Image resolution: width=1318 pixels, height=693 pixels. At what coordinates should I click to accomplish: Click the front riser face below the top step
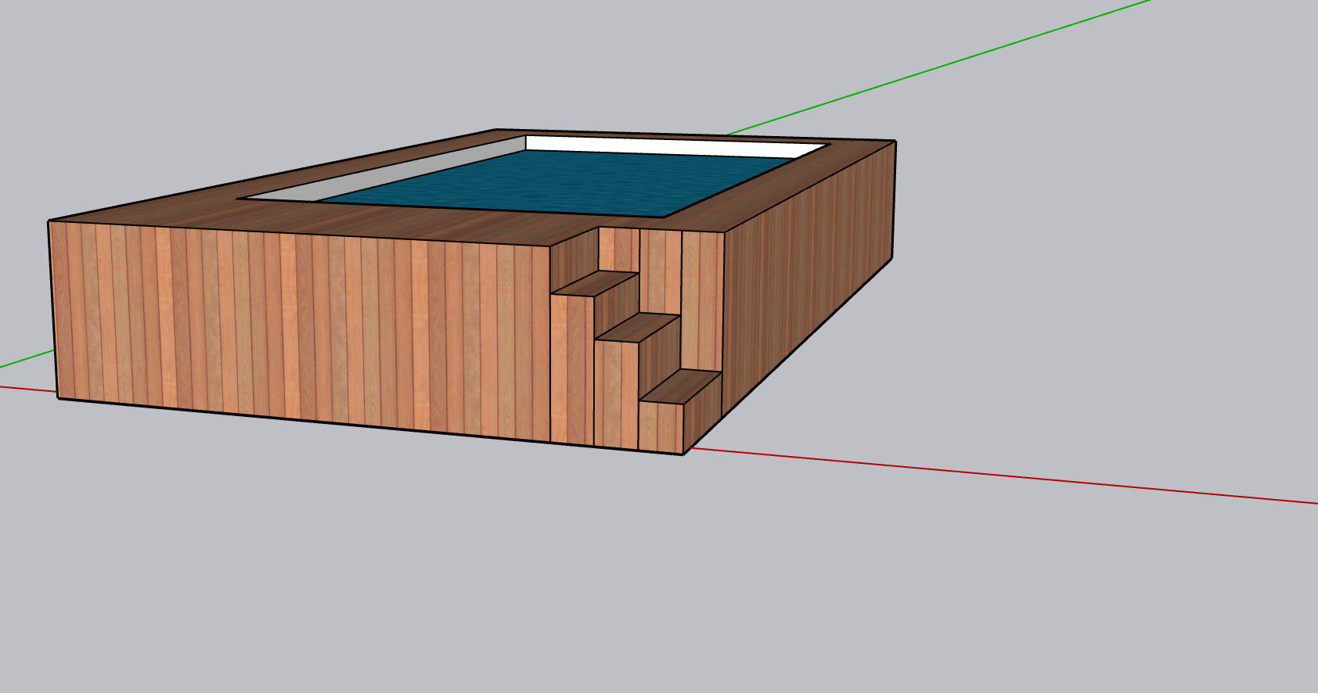571,368
